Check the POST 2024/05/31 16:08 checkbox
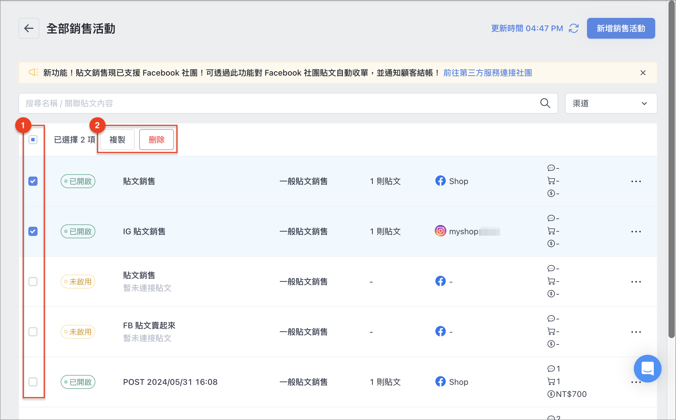Screen dimensions: 676x420 coord(33,382)
